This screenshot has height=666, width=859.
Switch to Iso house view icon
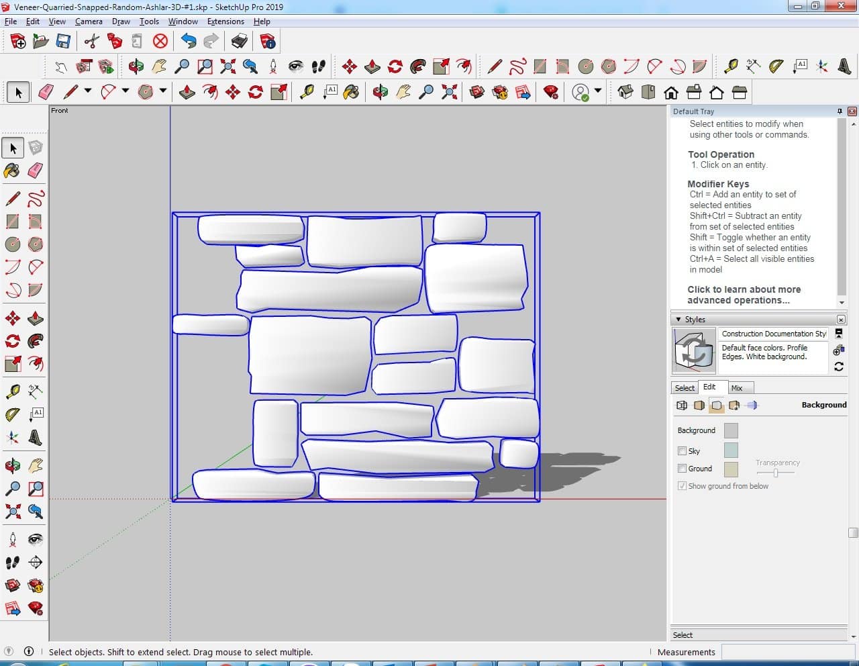click(x=625, y=92)
